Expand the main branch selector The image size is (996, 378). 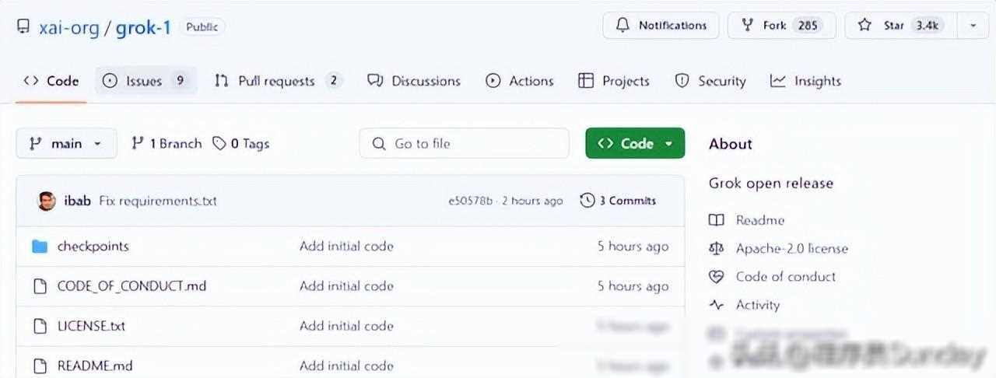(x=66, y=143)
